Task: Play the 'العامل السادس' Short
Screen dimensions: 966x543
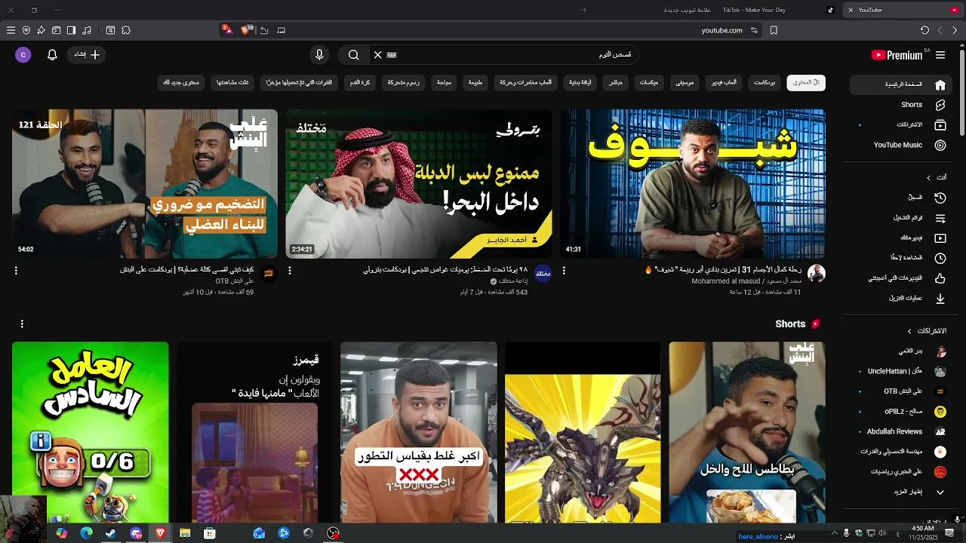Action: (x=91, y=433)
